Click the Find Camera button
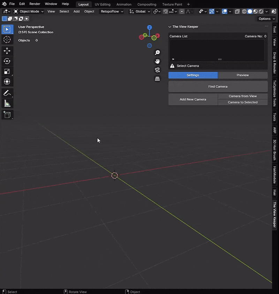Image resolution: width=279 pixels, height=294 pixels. (x=218, y=87)
